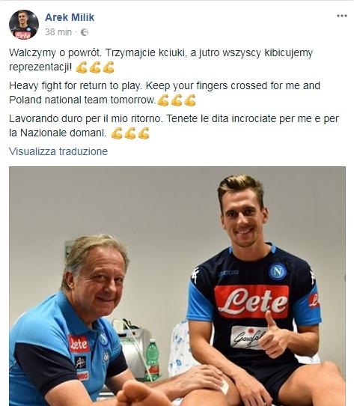Click the Arek Milik name link

coord(70,17)
